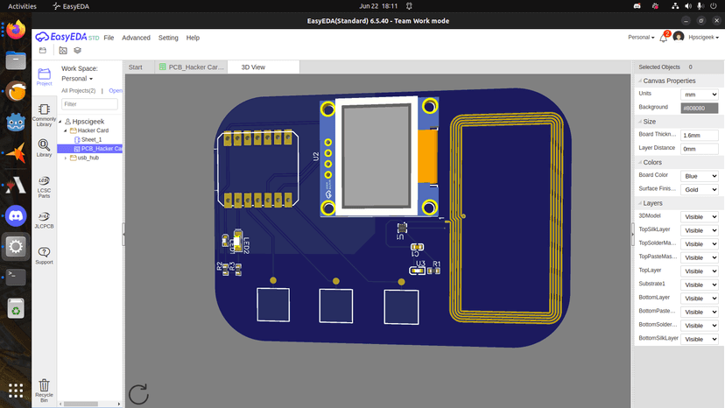The image size is (725, 408).
Task: Open the Units dropdown
Action: pyautogui.click(x=700, y=94)
